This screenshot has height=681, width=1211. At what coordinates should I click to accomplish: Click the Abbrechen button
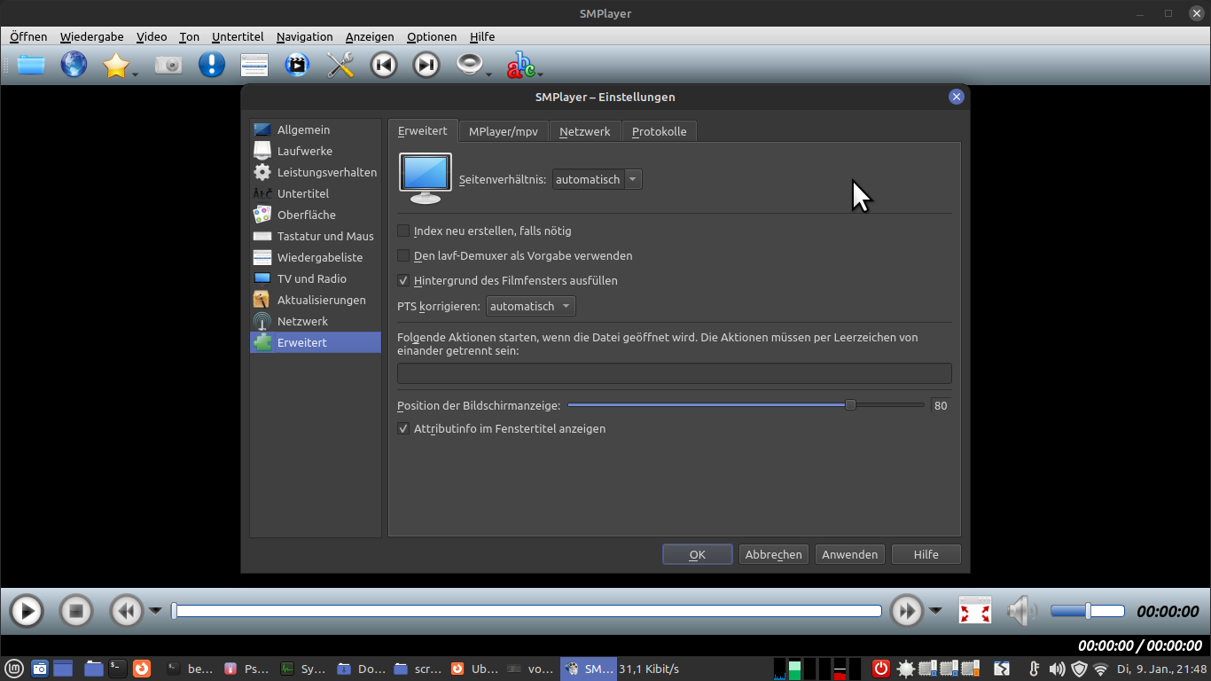[774, 554]
